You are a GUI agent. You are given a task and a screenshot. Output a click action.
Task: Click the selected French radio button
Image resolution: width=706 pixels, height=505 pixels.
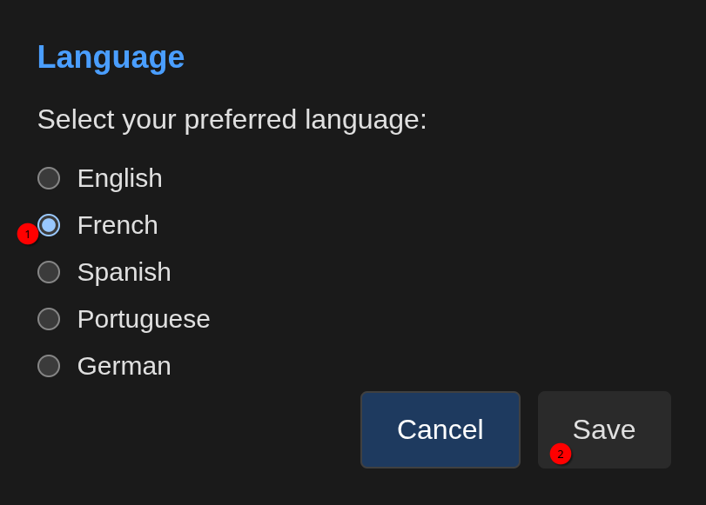pos(49,225)
